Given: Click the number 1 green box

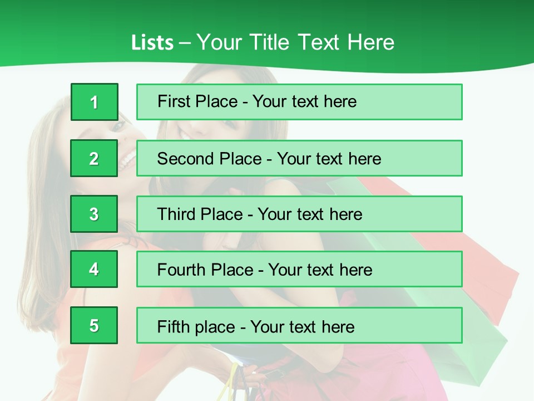Looking at the screenshot, I should point(95,102).
